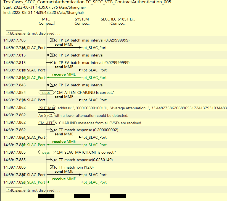Select the SECC IEC 61851 component header
Viewport: 227px width, 201px height.
point(118,23)
